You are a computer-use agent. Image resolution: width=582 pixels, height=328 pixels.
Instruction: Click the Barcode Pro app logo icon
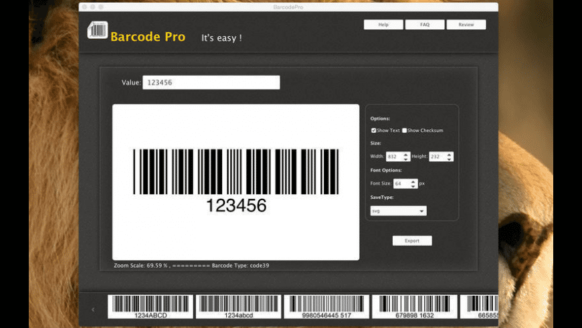point(98,30)
